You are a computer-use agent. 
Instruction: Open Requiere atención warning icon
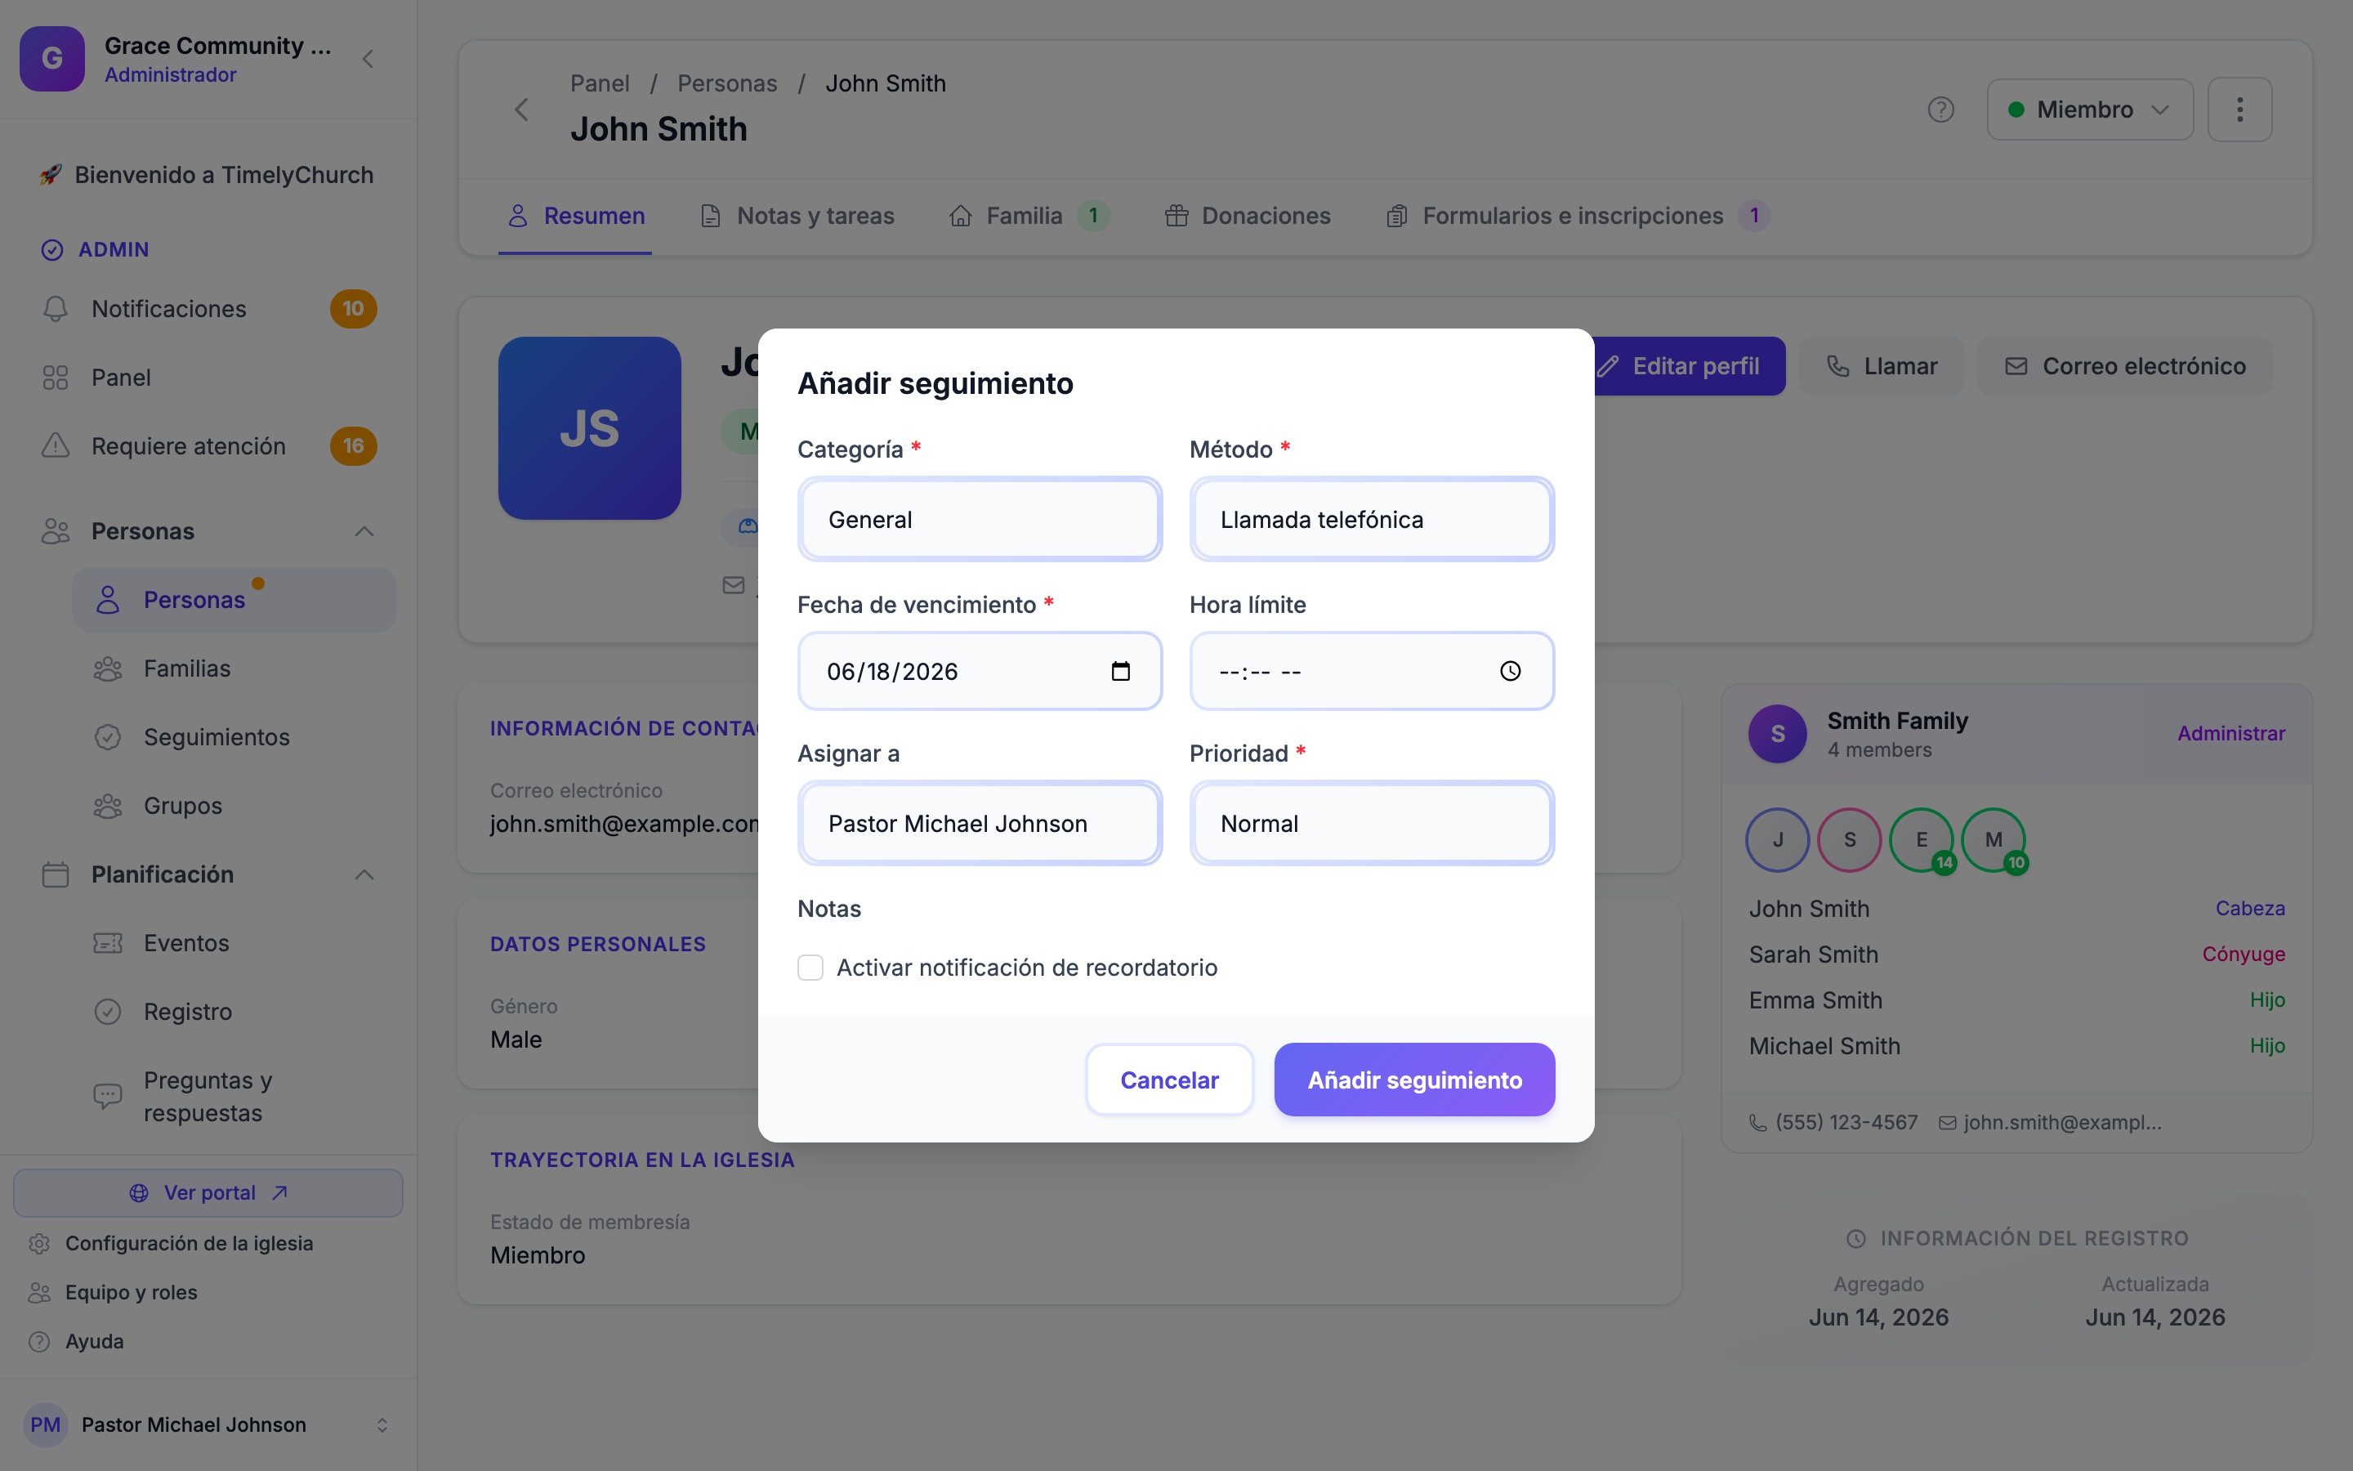click(56, 446)
